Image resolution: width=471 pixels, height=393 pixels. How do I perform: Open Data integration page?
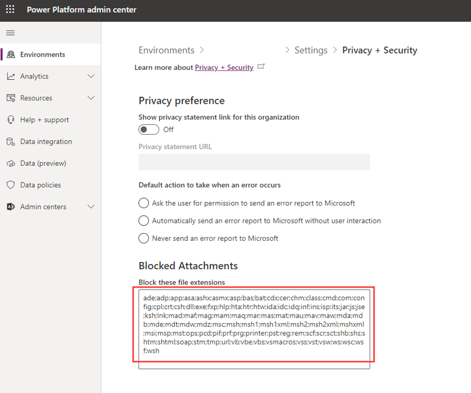pos(51,141)
